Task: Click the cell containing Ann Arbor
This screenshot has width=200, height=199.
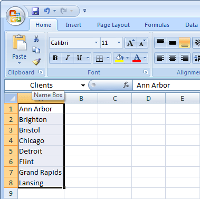Action: coord(41,109)
